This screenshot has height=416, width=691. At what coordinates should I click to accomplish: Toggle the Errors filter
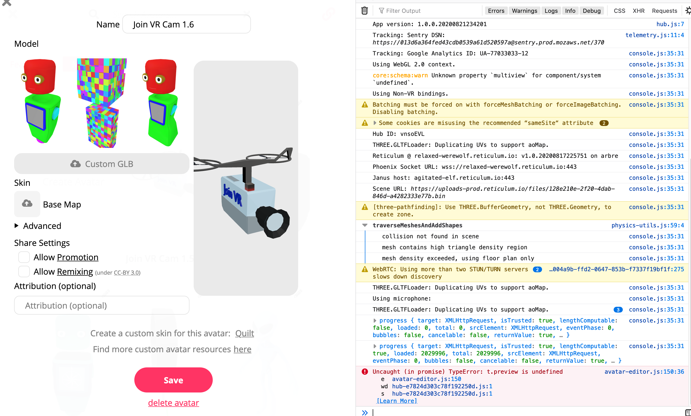click(x=496, y=11)
